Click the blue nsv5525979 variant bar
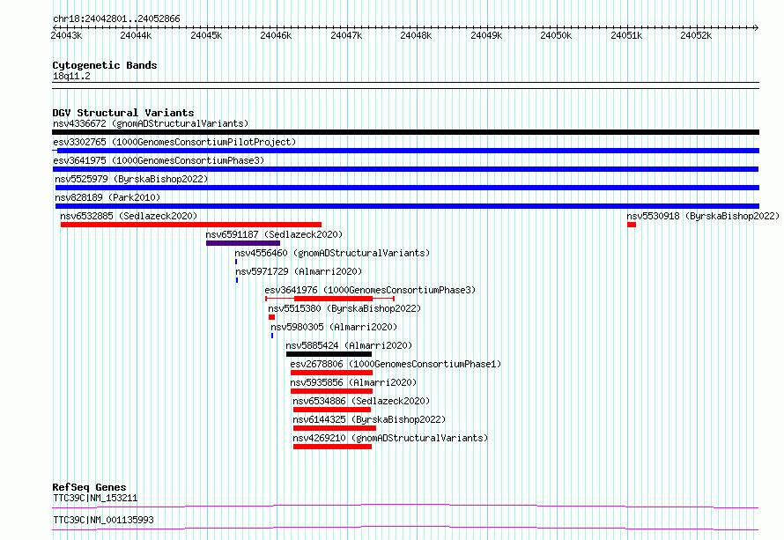This screenshot has height=540, width=784. click(x=407, y=188)
